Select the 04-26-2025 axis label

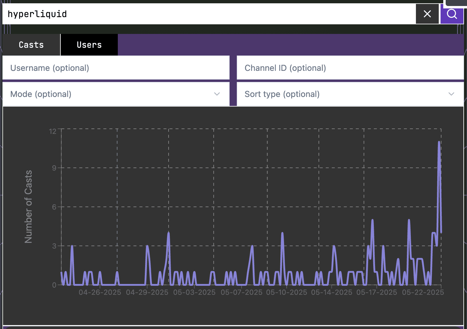(100, 292)
